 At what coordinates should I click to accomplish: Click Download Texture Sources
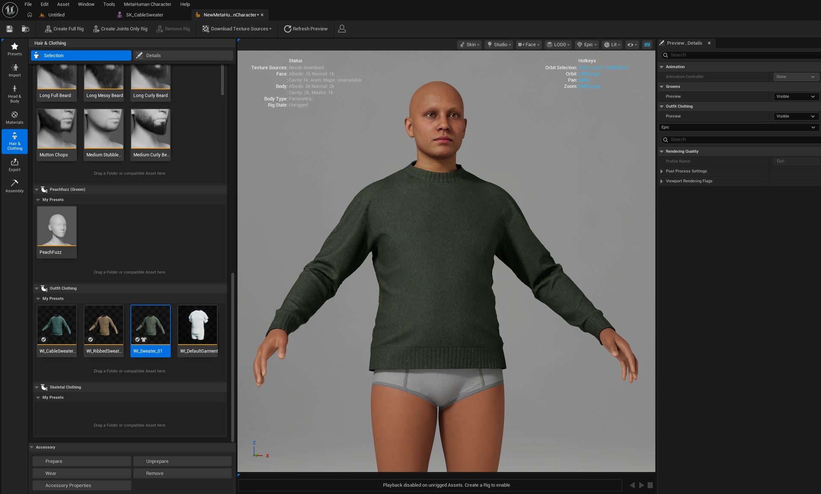tap(237, 29)
